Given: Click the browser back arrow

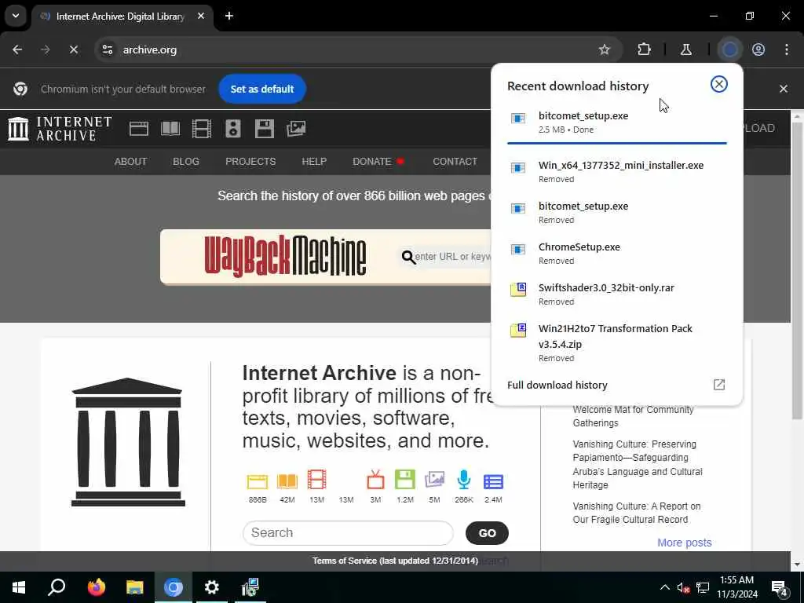Looking at the screenshot, I should (x=17, y=49).
